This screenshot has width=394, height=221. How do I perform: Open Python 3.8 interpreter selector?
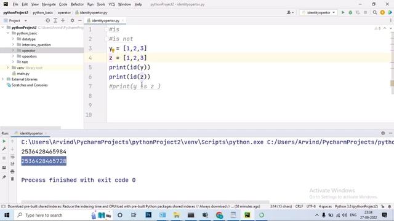(356, 206)
